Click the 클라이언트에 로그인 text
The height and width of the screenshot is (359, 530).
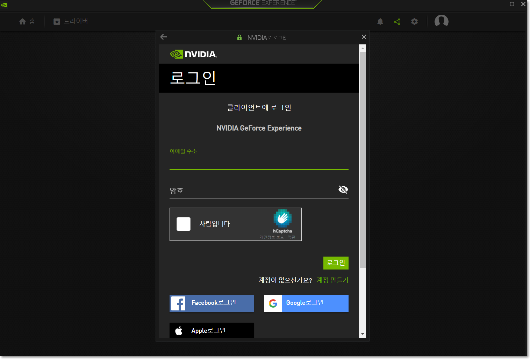259,108
